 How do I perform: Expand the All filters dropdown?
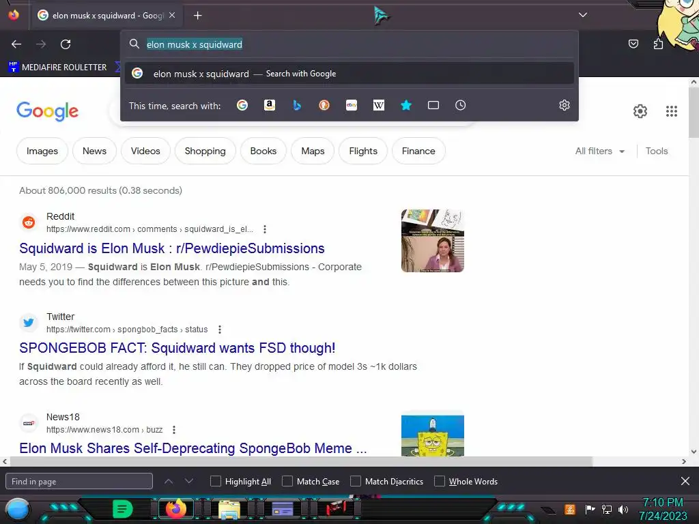(599, 151)
